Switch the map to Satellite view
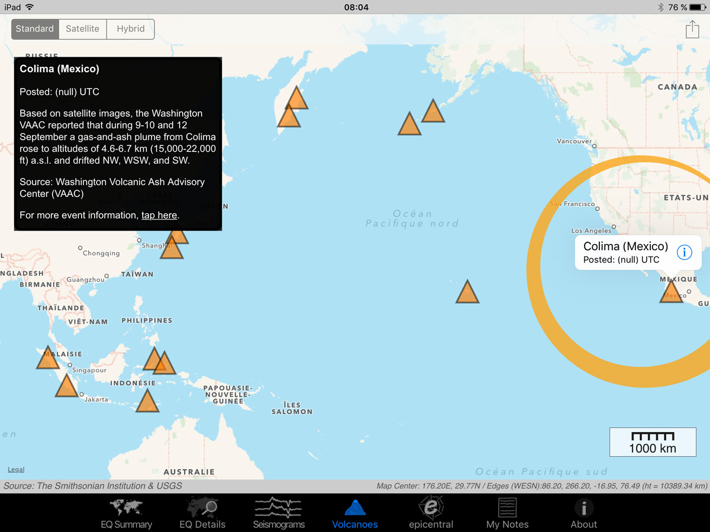Screen dimensions: 710x532 click(x=83, y=29)
